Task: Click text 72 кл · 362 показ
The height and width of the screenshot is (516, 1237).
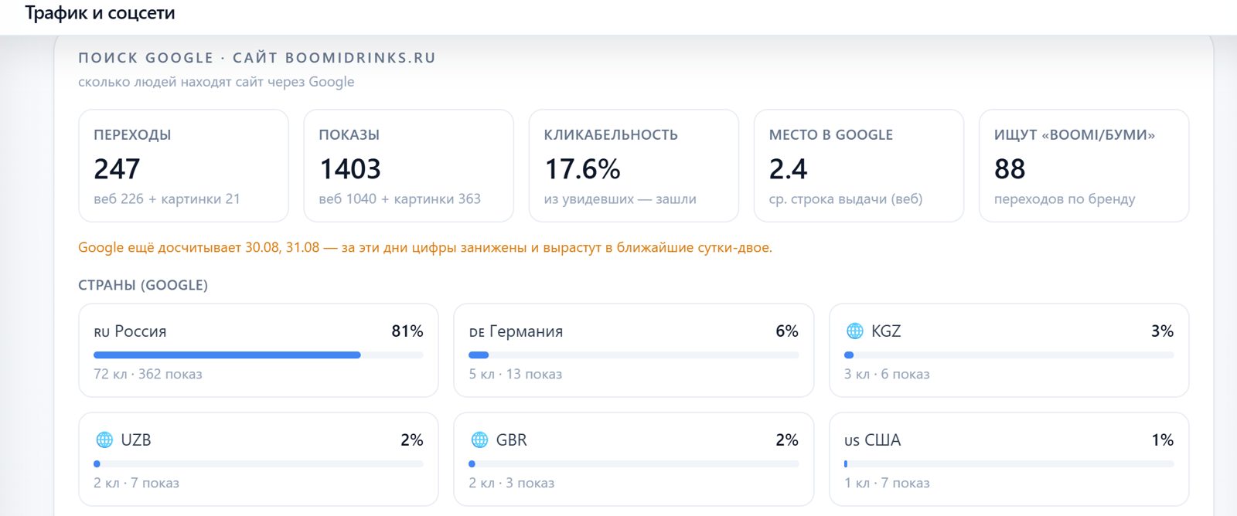Action: [148, 375]
